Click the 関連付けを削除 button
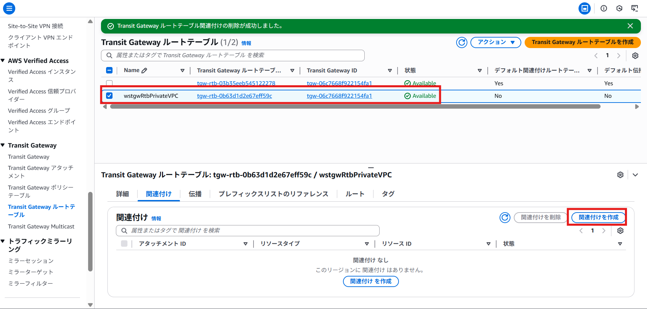This screenshot has height=309, width=647. pyautogui.click(x=541, y=217)
